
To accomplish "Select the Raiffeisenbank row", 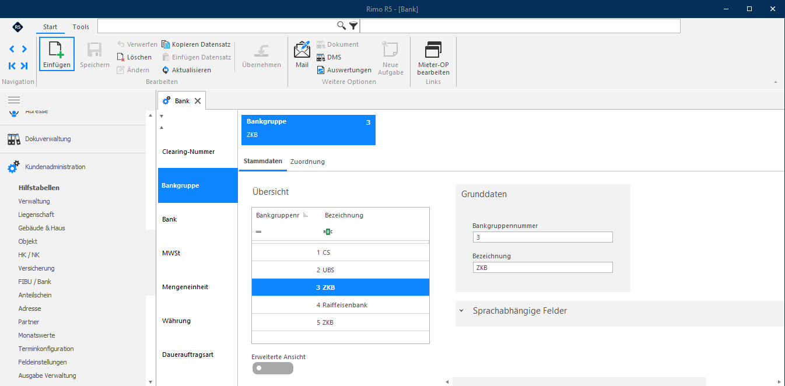I will [341, 305].
